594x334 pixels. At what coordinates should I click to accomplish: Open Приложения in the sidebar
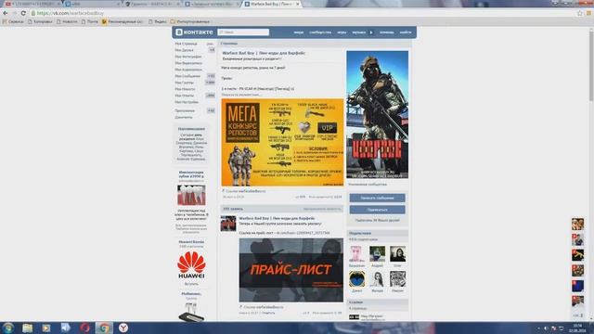coord(185,110)
